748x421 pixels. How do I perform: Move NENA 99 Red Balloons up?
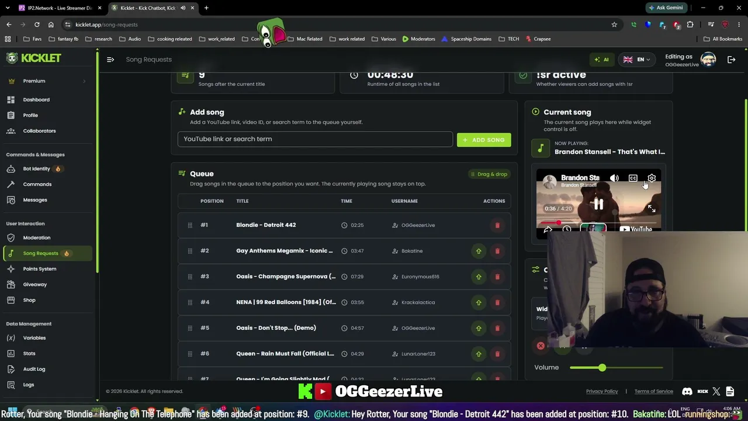[479, 302]
